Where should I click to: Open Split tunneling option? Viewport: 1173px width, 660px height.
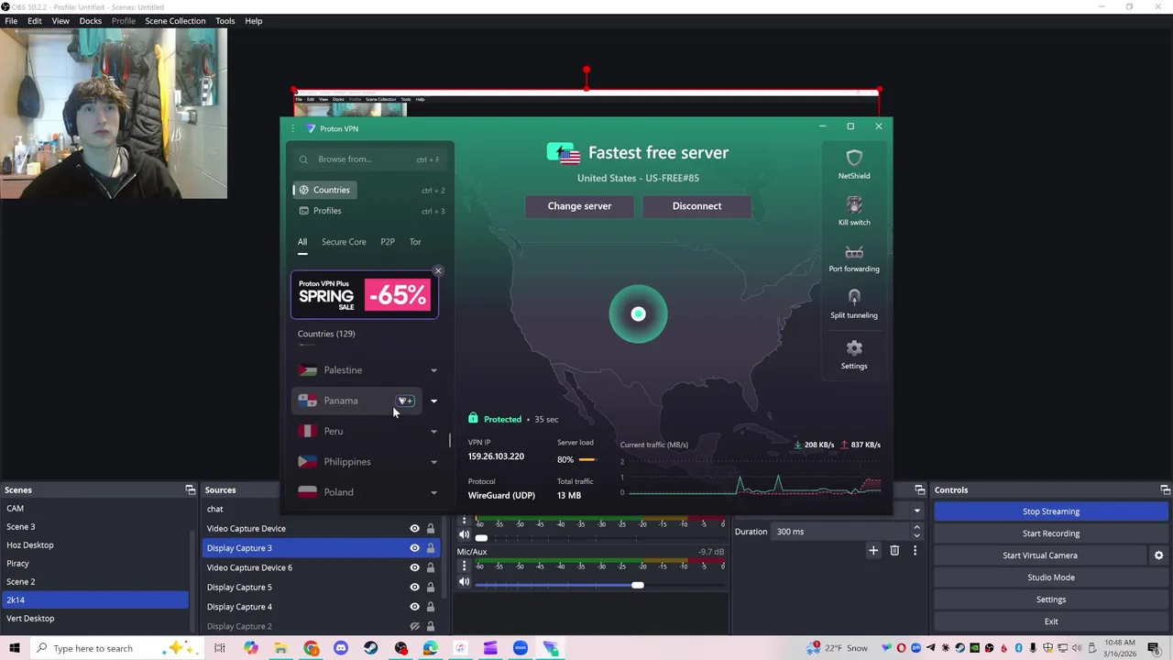854,304
